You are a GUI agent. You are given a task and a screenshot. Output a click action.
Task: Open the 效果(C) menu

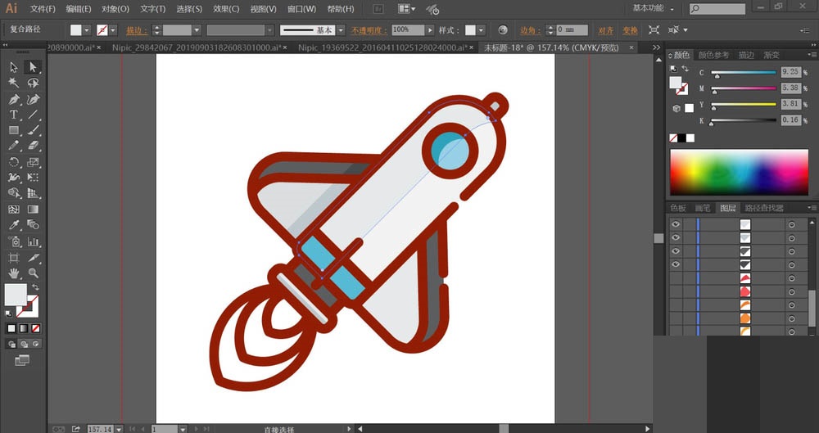click(x=226, y=9)
